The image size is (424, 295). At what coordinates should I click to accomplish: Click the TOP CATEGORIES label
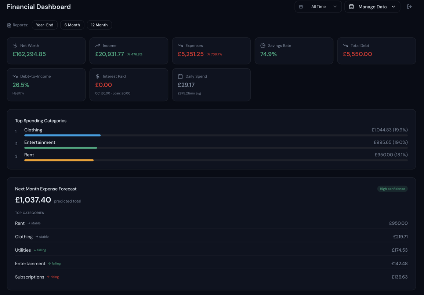tap(29, 213)
